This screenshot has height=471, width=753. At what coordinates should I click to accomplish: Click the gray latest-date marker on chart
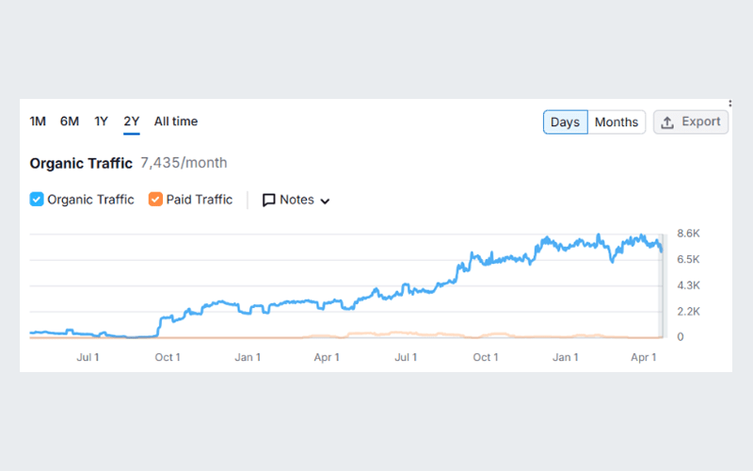click(662, 284)
